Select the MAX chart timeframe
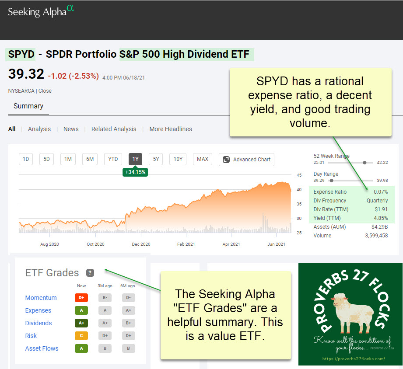This screenshot has width=403, height=369. 203,159
